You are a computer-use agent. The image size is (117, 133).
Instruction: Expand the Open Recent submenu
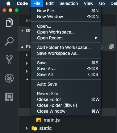66,38
